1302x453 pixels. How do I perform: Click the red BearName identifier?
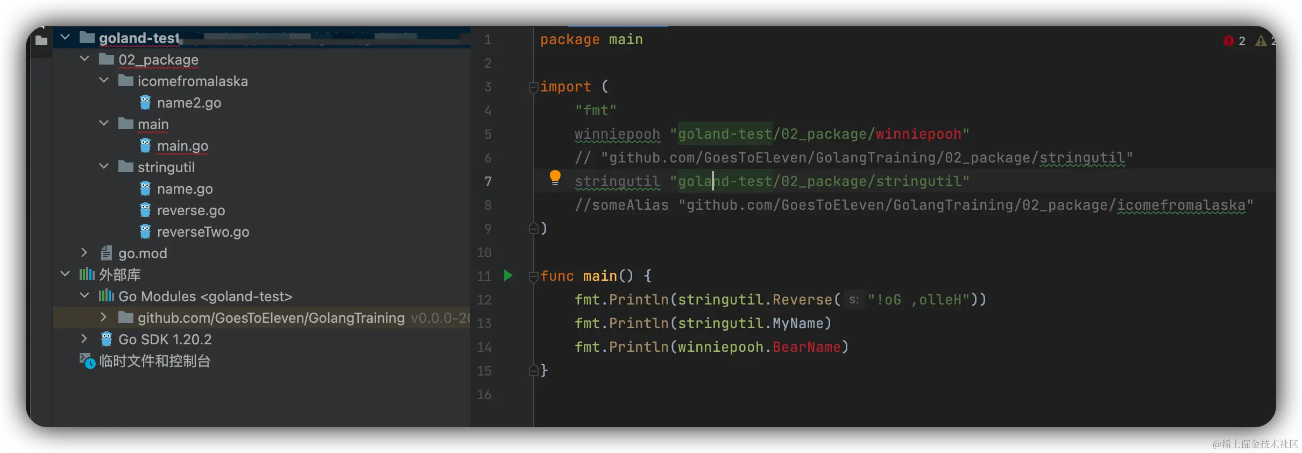(x=806, y=347)
